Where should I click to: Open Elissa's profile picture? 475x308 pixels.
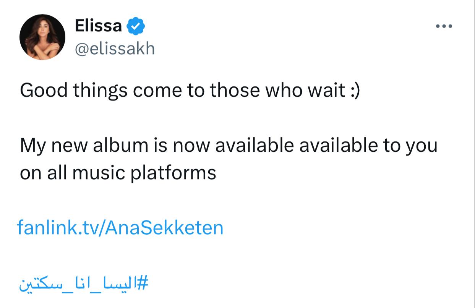(42, 37)
